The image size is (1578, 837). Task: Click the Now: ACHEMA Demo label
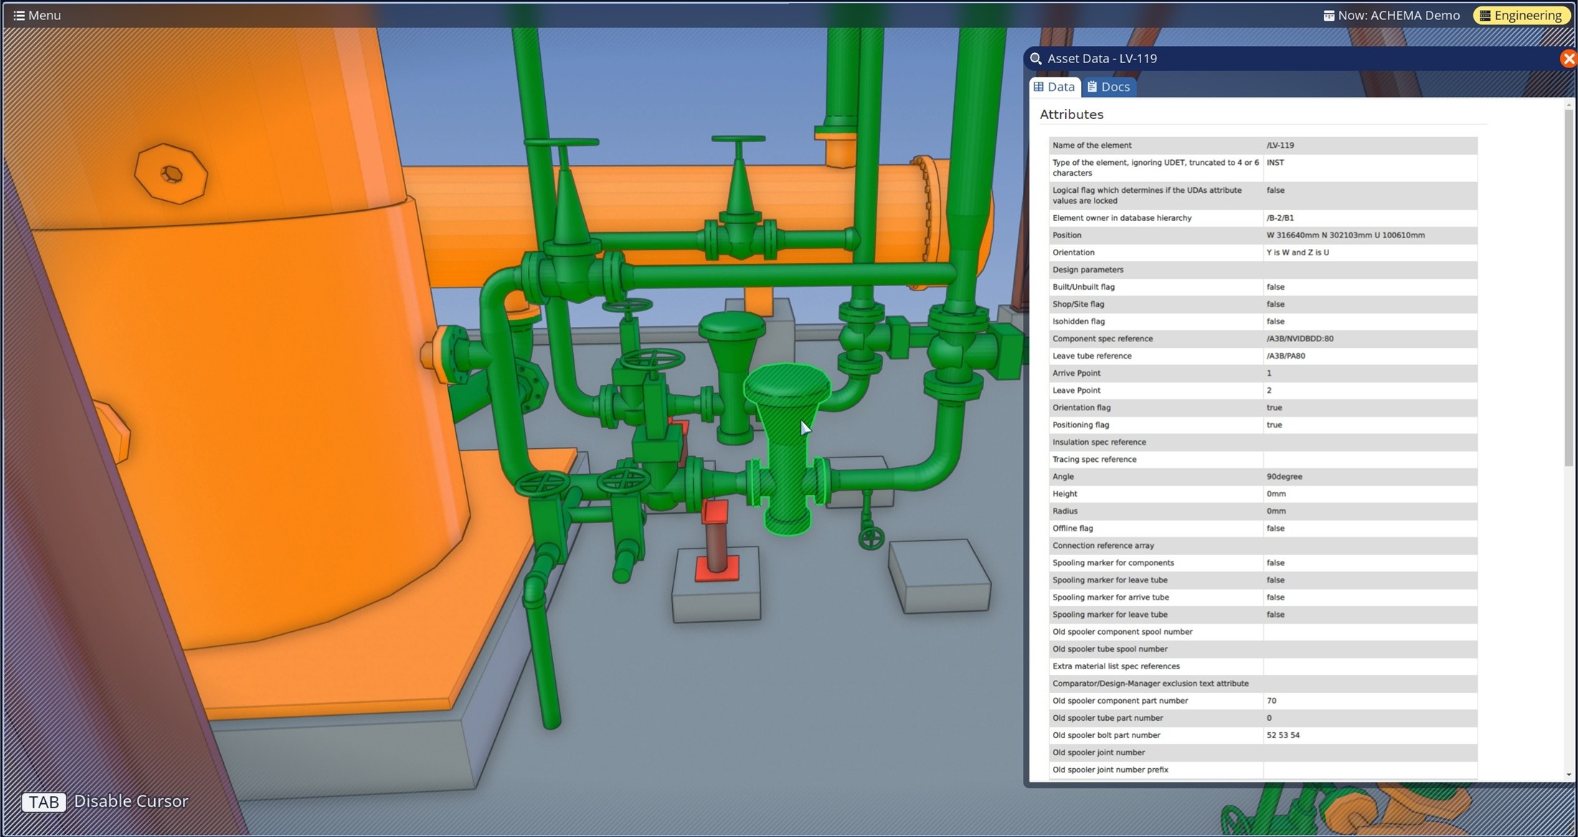pos(1392,15)
